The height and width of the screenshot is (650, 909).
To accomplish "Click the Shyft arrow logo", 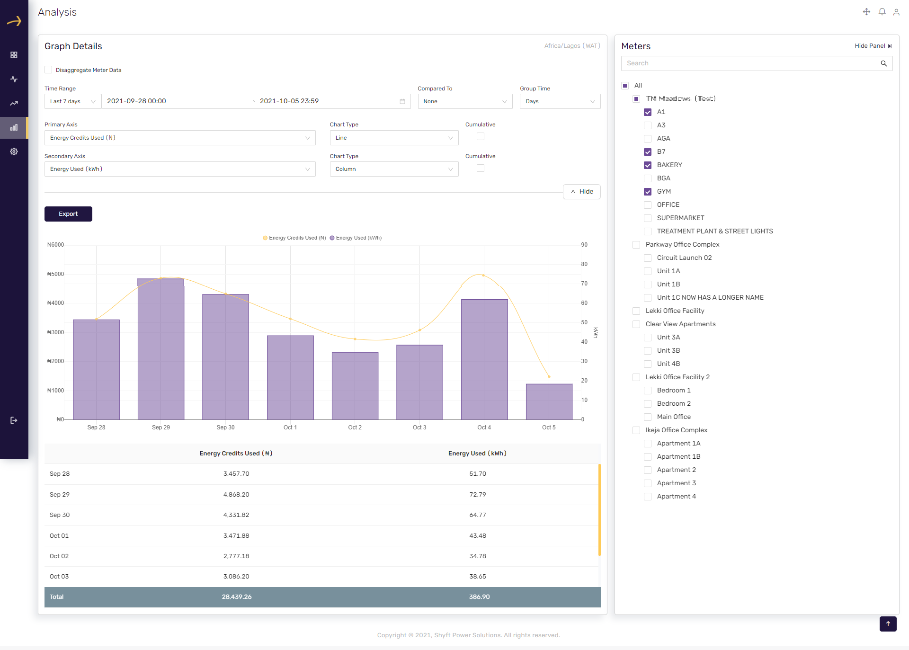I will point(14,21).
